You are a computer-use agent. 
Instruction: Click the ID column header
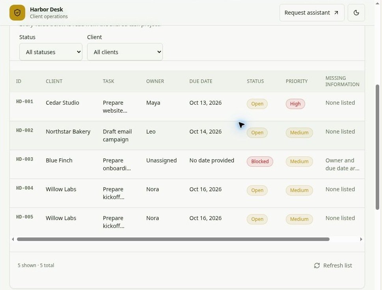pyautogui.click(x=19, y=81)
